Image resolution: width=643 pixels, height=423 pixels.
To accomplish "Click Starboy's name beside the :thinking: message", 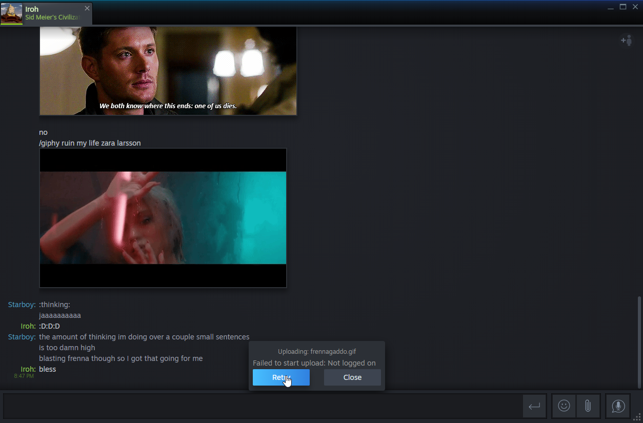I will [22, 305].
